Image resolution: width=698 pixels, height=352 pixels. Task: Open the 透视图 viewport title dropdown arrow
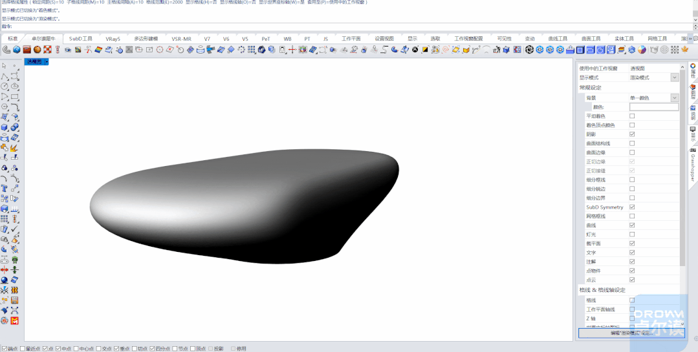tap(47, 62)
